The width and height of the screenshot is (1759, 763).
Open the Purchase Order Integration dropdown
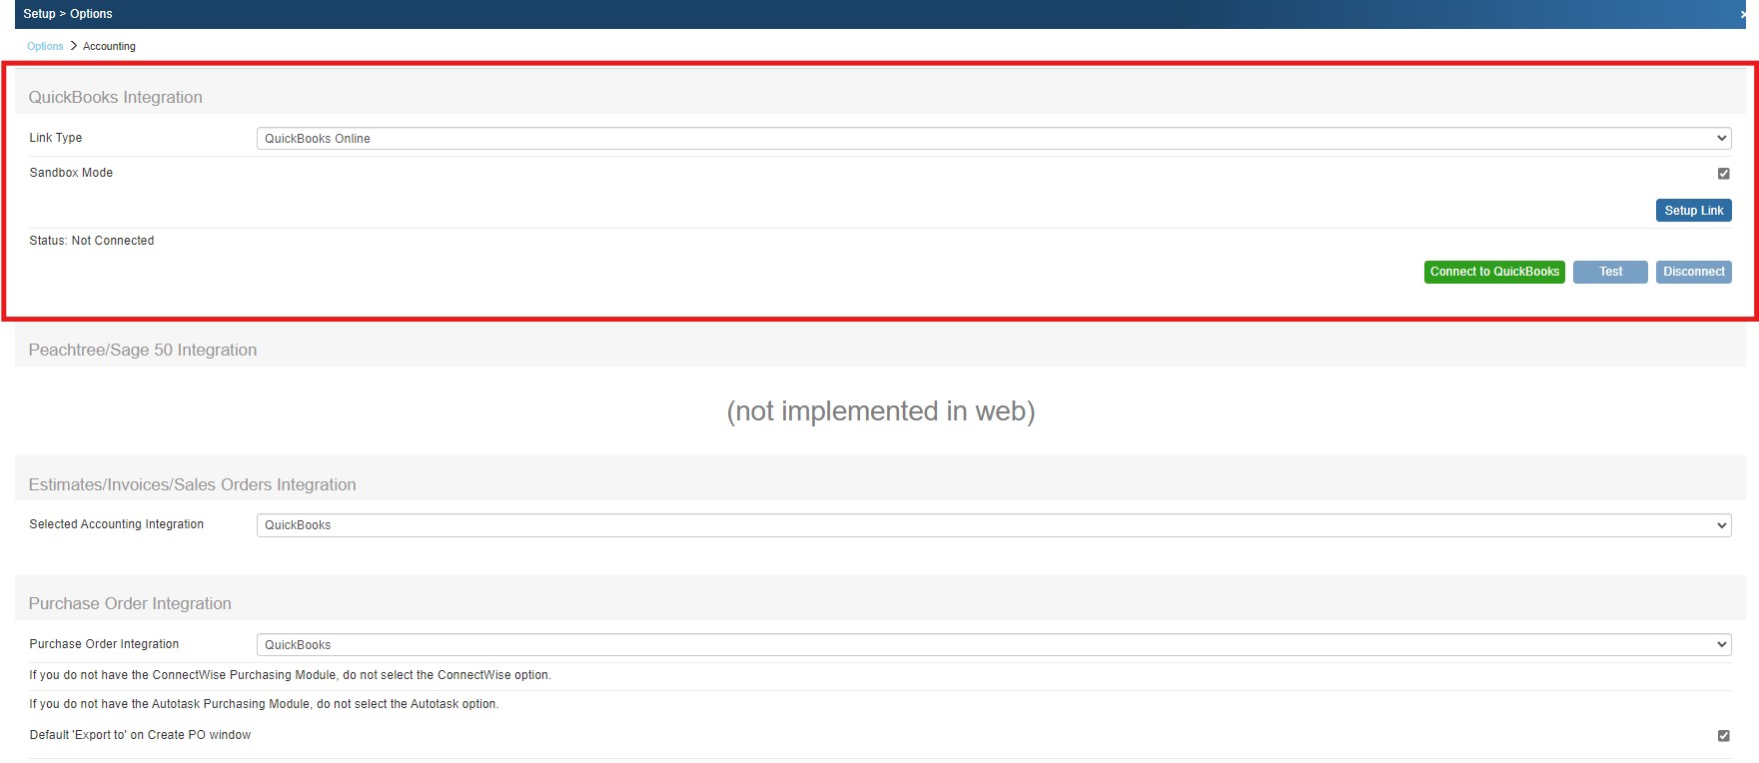993,645
